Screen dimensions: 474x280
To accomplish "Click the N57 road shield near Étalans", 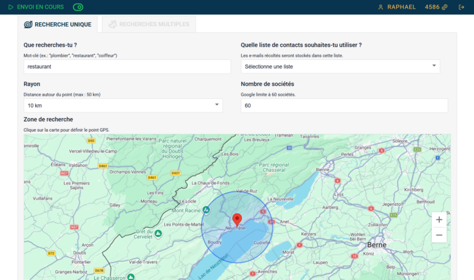I will point(64,173).
